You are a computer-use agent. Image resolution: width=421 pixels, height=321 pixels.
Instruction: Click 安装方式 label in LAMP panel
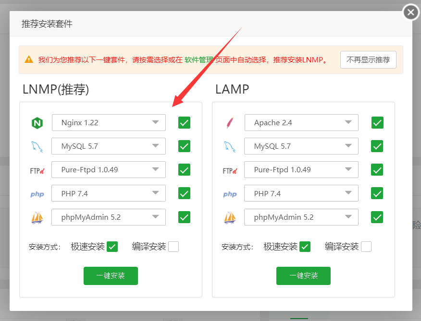(x=237, y=247)
